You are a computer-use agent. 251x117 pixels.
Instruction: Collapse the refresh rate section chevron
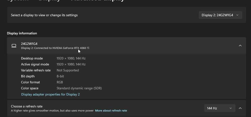(x=240, y=108)
